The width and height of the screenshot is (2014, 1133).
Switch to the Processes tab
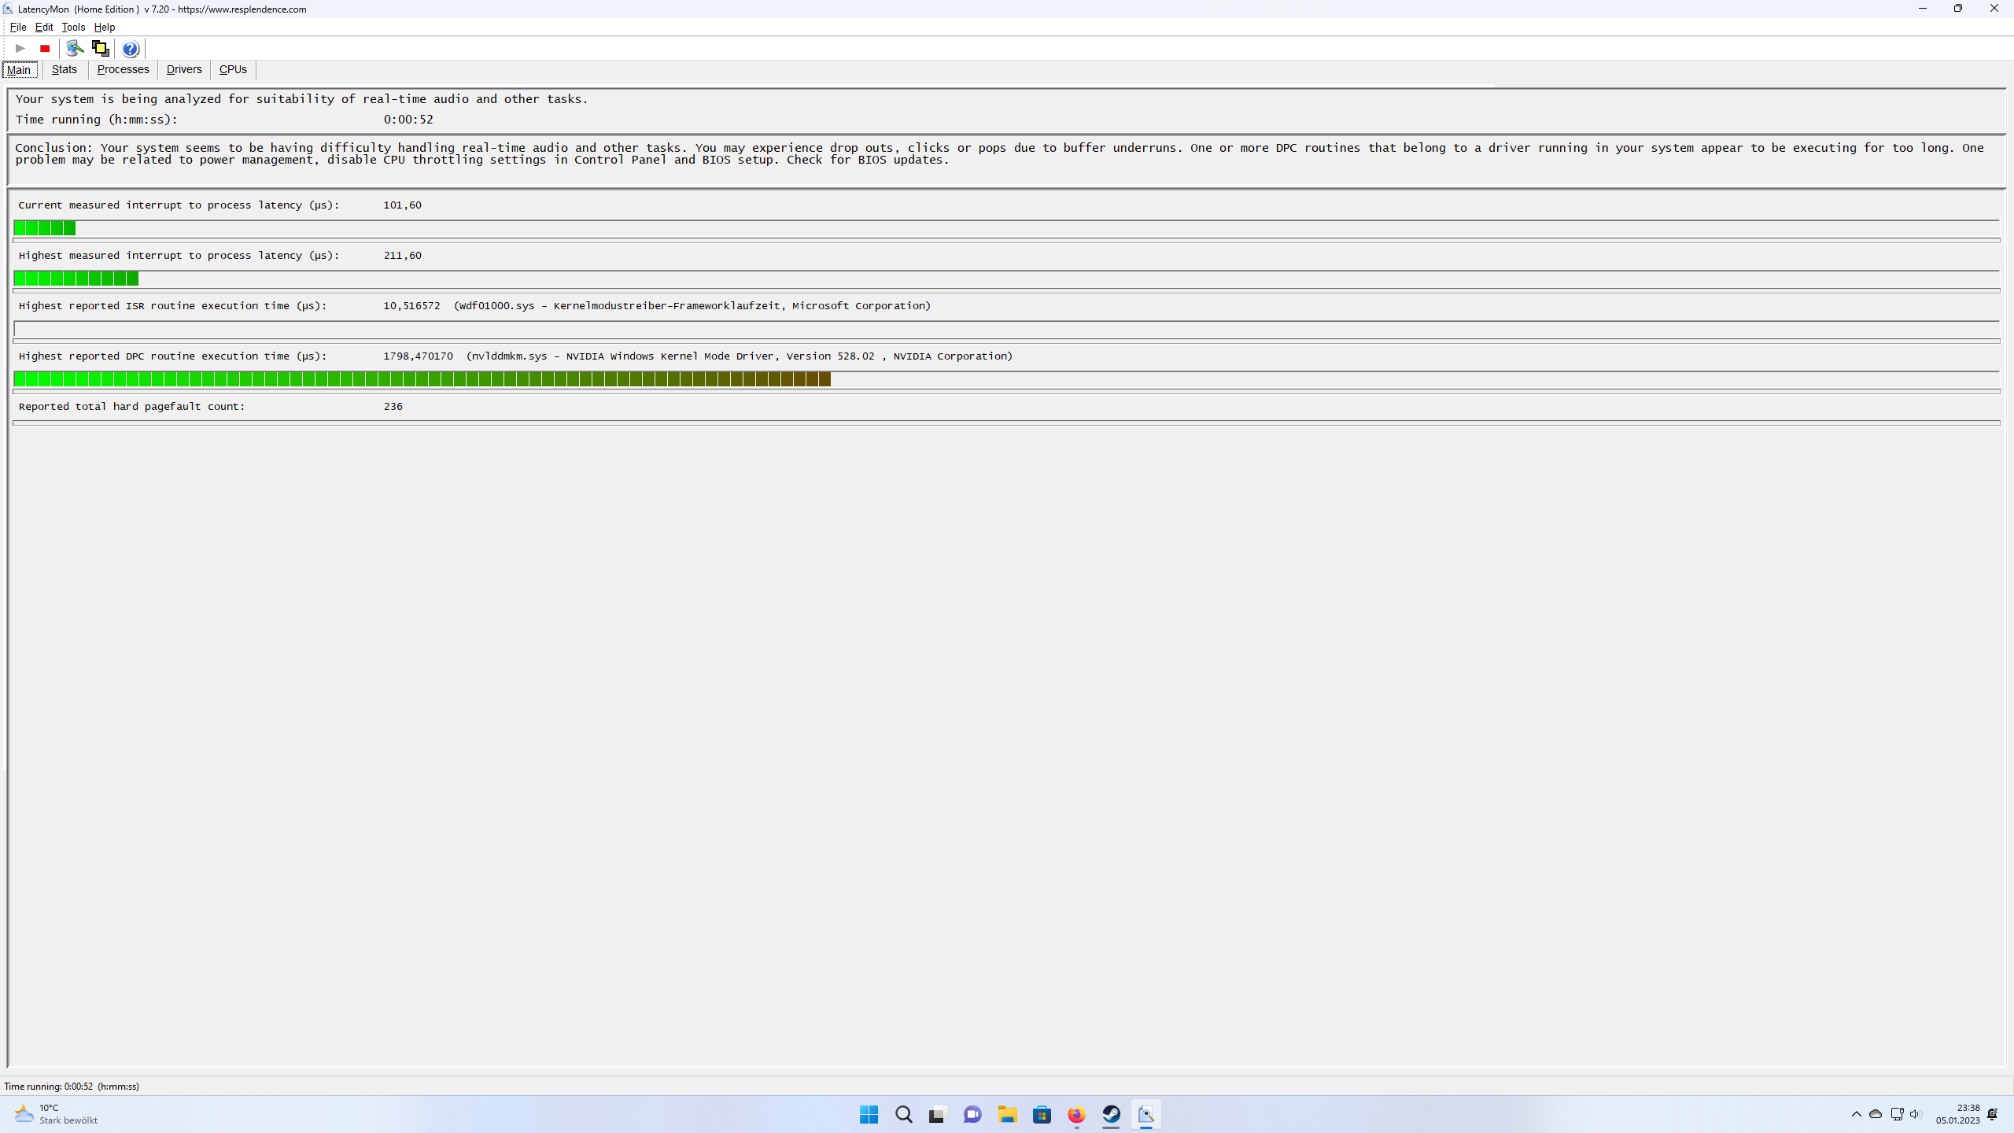coord(123,69)
